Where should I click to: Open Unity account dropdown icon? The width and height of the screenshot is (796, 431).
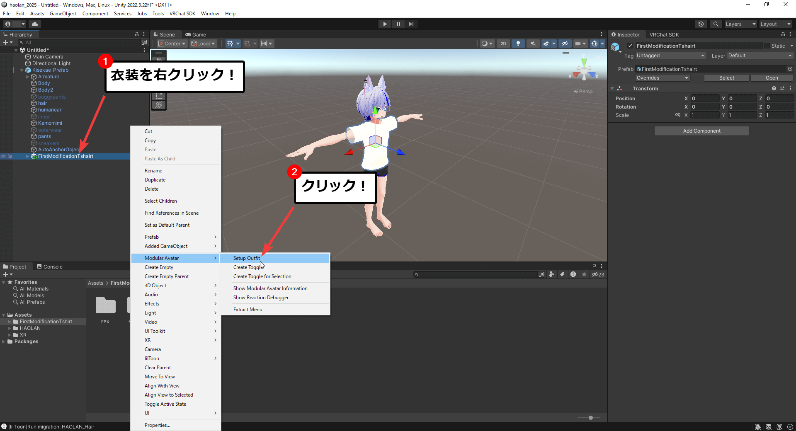tap(14, 24)
